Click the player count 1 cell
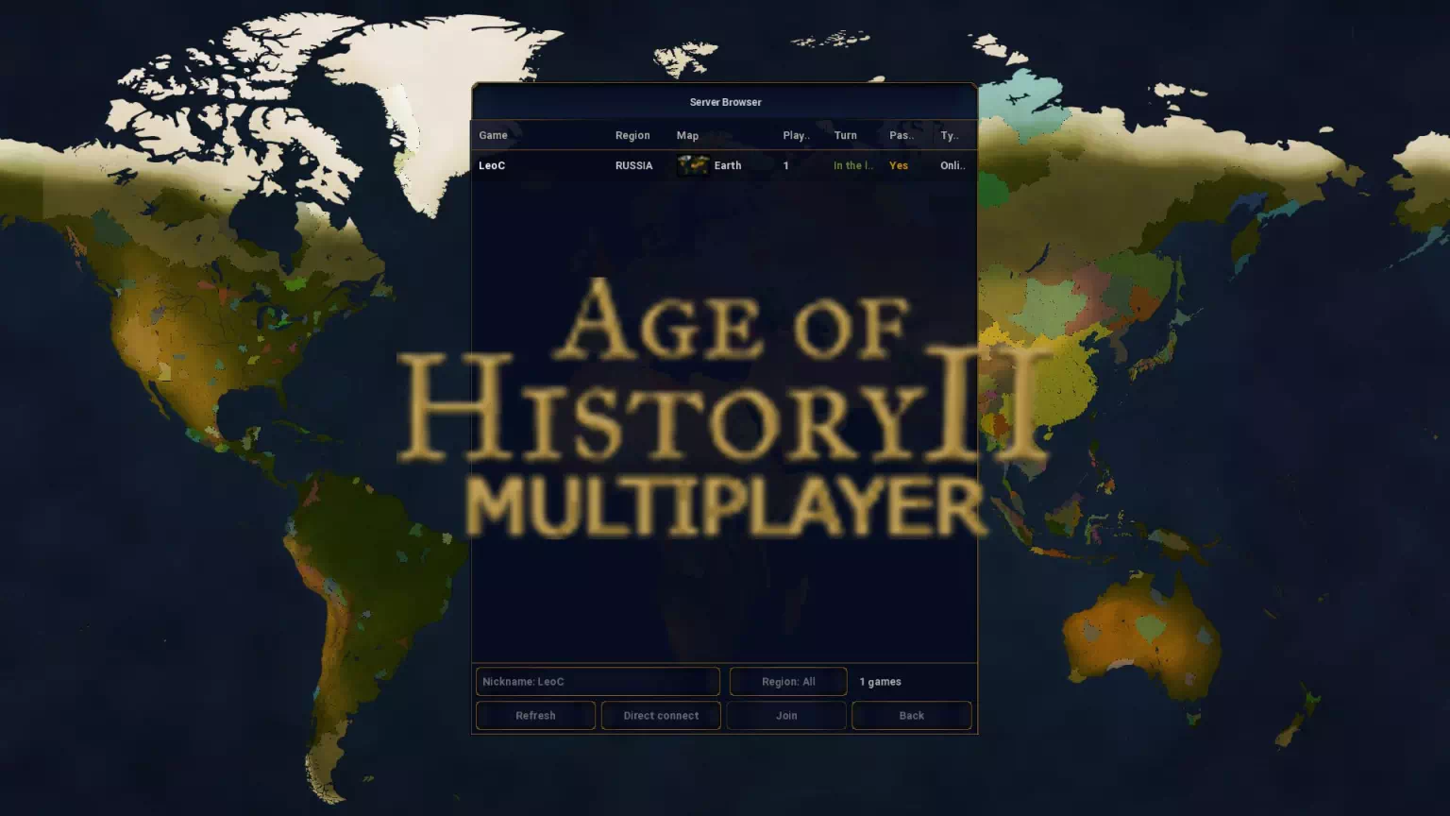1450x816 pixels. [x=785, y=165]
